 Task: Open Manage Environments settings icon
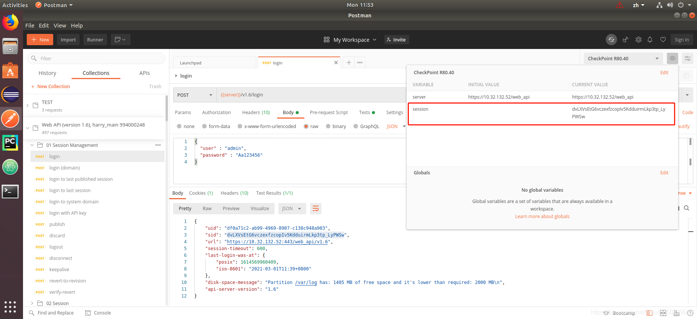688,58
